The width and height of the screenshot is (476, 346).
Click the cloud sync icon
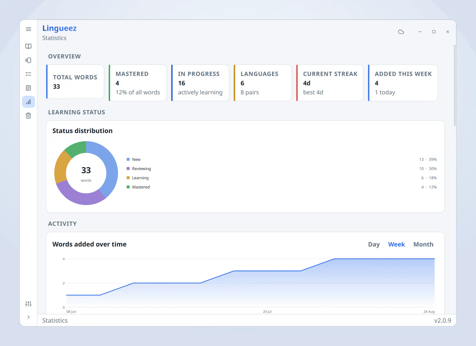pos(401,32)
